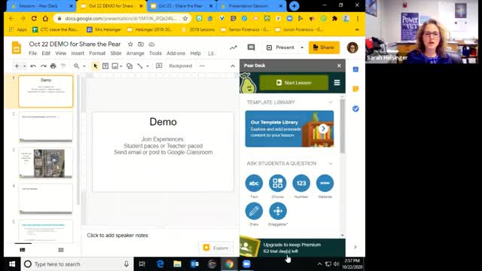This screenshot has height=271, width=482.
Task: Switch to filmstrip view
Action: pyautogui.click(x=23, y=250)
